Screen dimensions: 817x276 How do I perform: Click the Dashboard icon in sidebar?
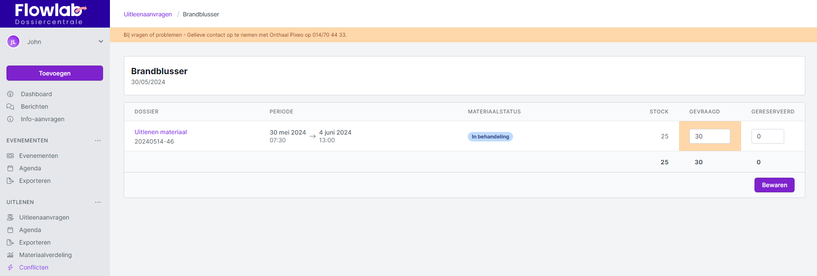pos(10,94)
